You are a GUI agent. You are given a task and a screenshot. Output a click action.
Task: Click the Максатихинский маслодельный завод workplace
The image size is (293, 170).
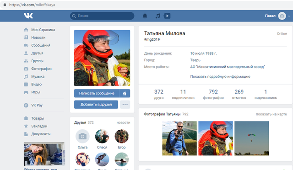228,67
